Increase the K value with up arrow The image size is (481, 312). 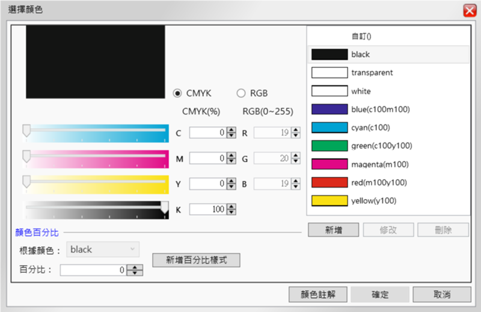click(231, 206)
